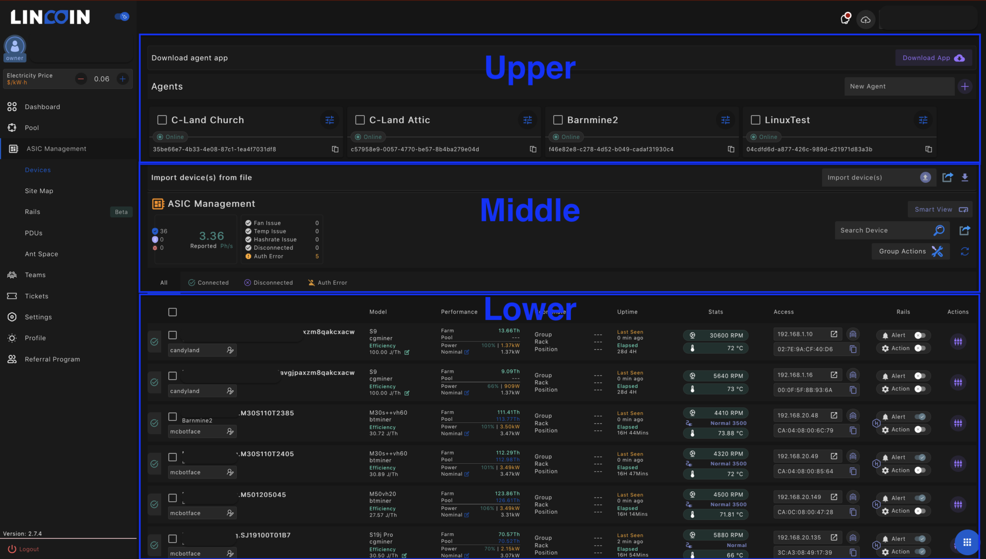
Task: Open Group Actions for devices
Action: pyautogui.click(x=910, y=251)
